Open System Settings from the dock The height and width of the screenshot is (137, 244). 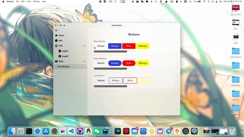click(x=54, y=131)
